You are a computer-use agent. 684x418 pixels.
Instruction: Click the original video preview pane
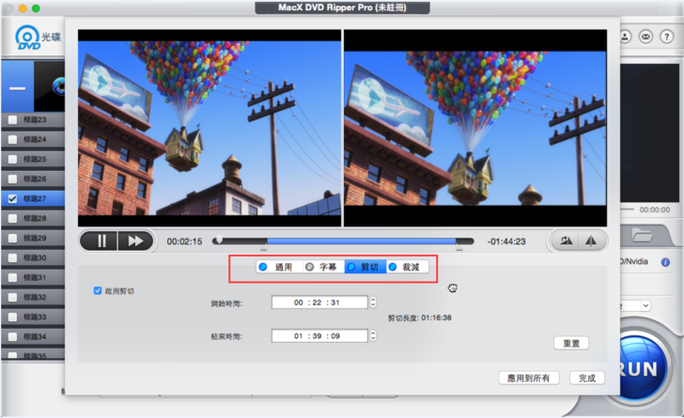(210, 128)
